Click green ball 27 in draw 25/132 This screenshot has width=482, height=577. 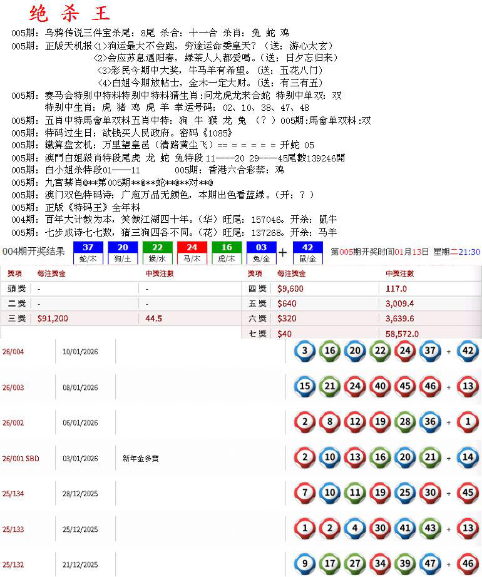coord(355,564)
